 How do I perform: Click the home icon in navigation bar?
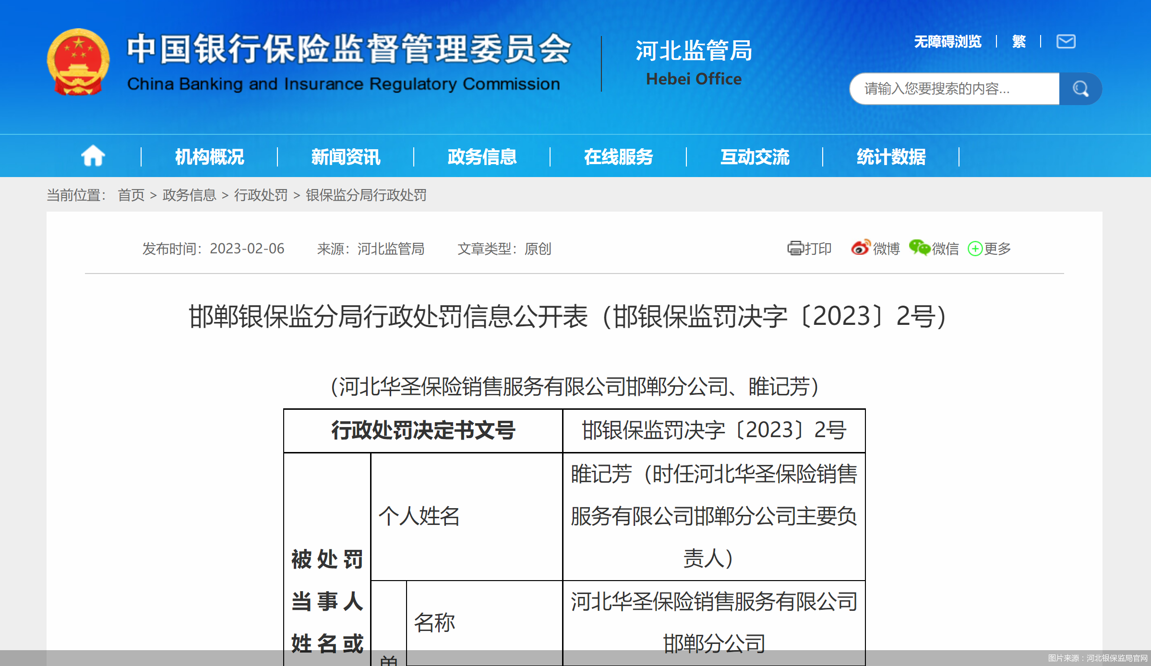point(92,156)
